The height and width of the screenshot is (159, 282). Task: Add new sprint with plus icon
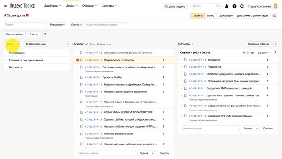click(276, 44)
